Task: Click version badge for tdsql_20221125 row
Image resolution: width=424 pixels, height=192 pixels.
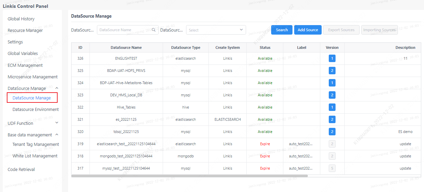Action: pos(332,132)
